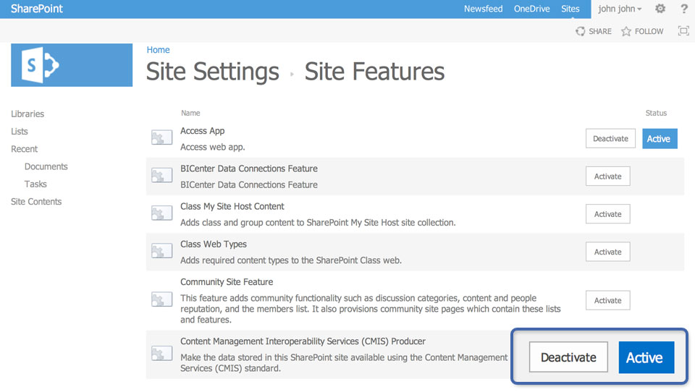Viewport: 695px width, 392px height.
Task: Go to the Home breadcrumb link
Action: tap(159, 50)
